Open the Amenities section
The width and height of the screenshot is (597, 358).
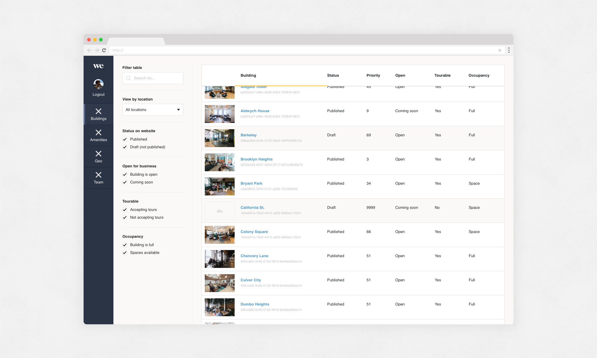tap(99, 135)
